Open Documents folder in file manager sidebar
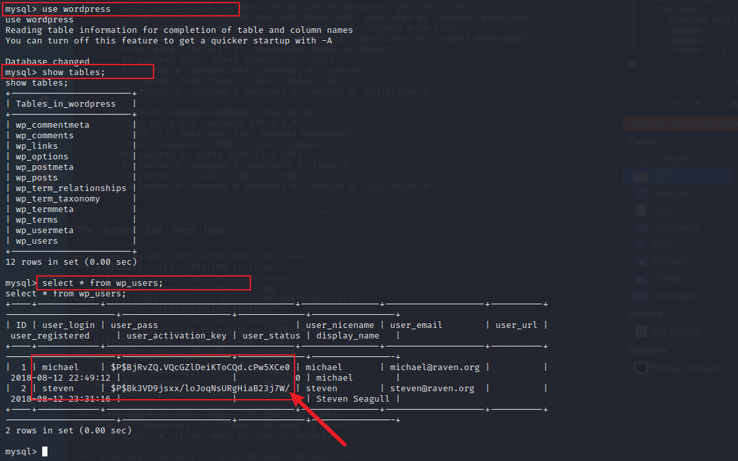The width and height of the screenshot is (738, 461). click(x=666, y=227)
